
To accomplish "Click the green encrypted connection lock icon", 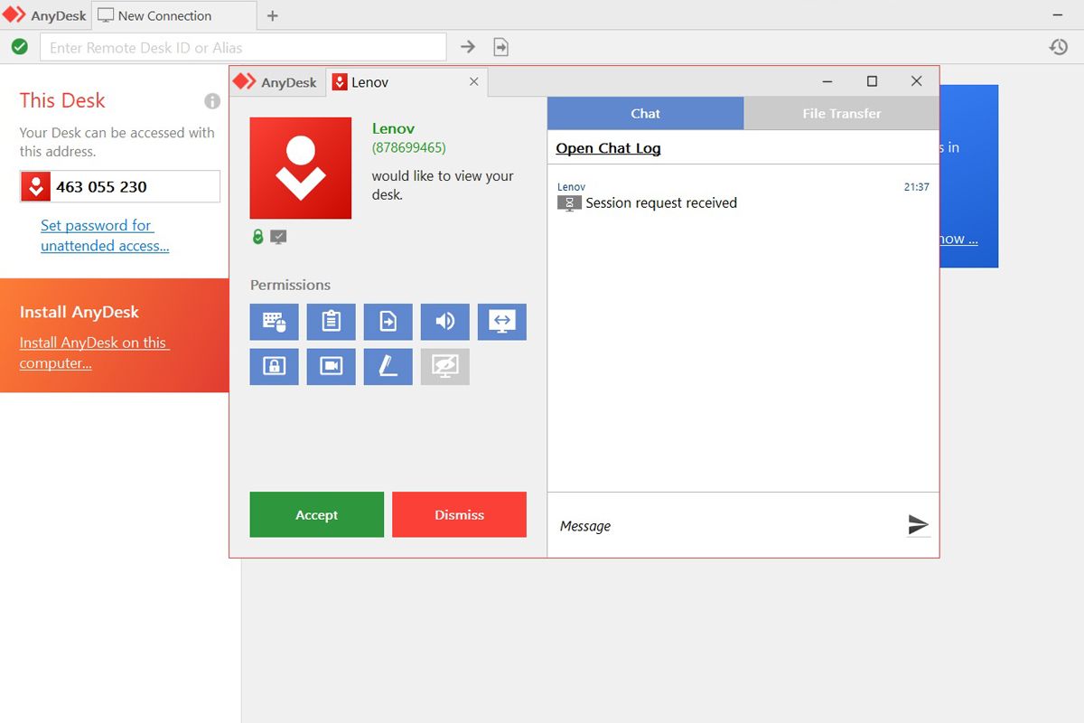I will click(x=257, y=237).
